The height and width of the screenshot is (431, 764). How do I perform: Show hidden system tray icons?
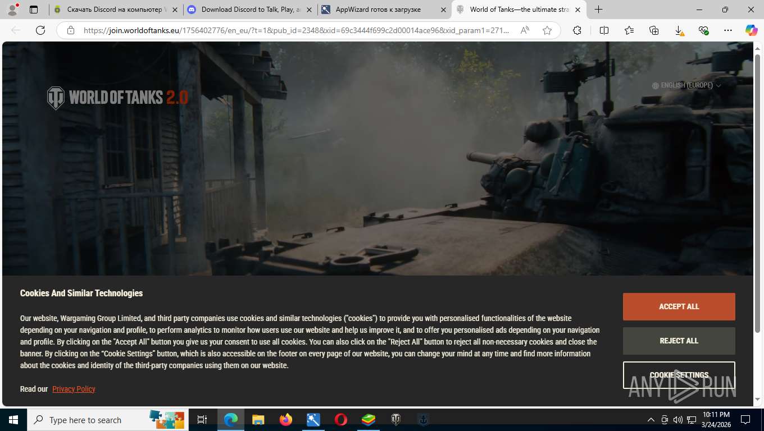651,420
